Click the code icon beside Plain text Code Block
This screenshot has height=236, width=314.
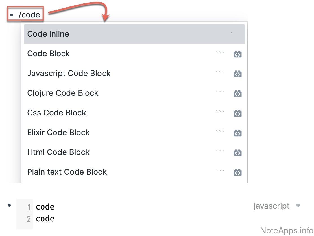point(237,173)
